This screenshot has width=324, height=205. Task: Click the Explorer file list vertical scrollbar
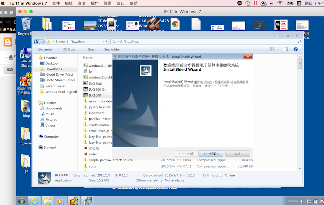pyautogui.click(x=300, y=112)
